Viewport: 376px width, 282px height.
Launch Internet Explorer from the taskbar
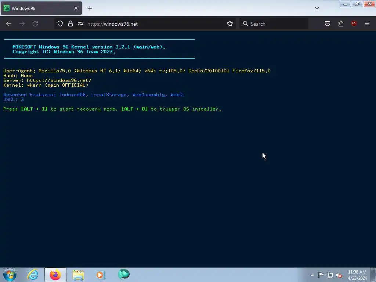pyautogui.click(x=33, y=275)
